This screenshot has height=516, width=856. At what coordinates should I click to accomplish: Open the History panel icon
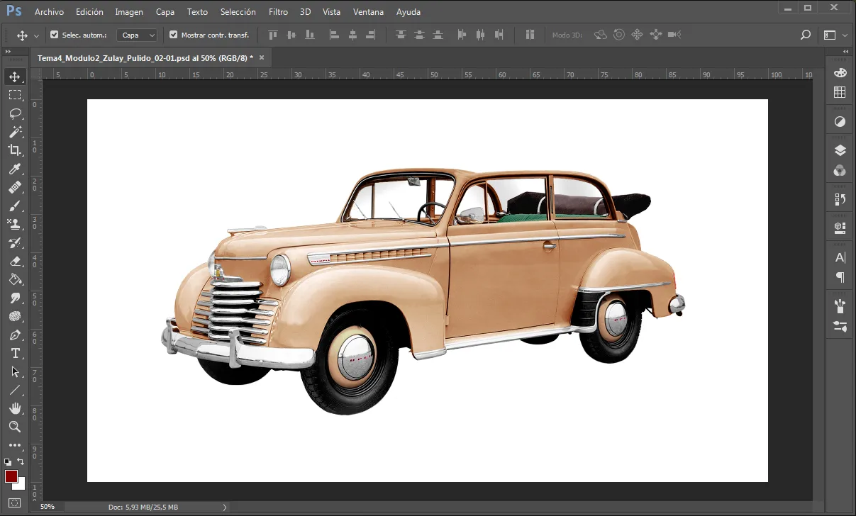tap(840, 199)
